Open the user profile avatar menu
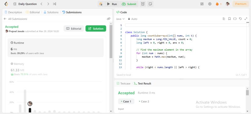Image resolution: width=251 pixels, height=114 pixels. click(227, 4)
